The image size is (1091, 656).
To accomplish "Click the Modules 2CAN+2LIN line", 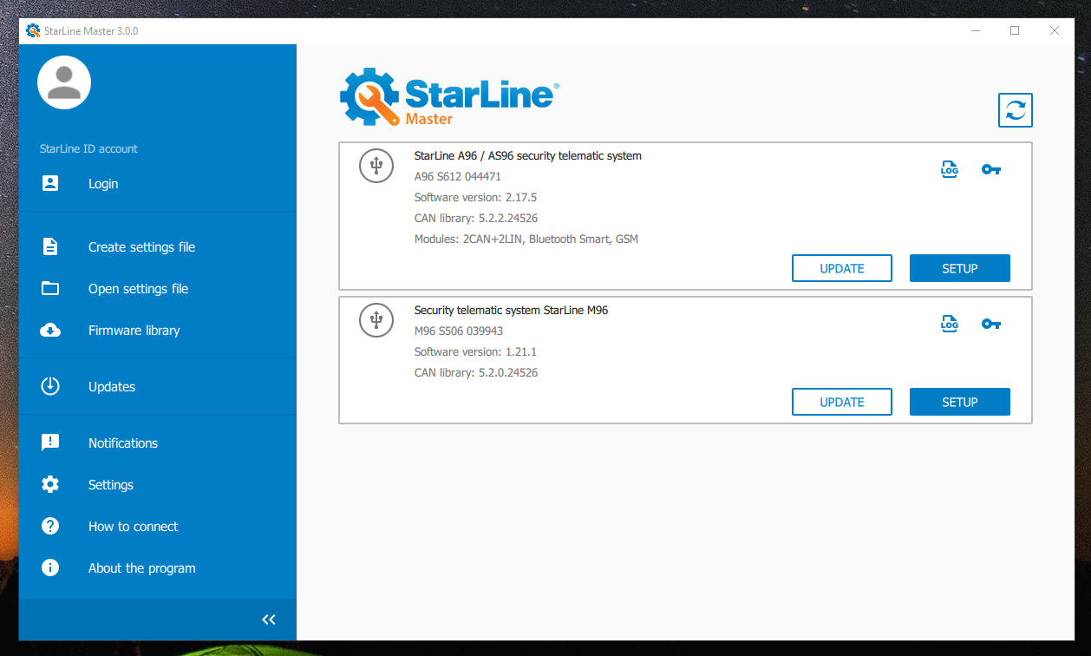I will 526,239.
